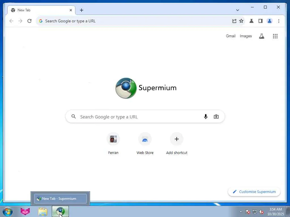The width and height of the screenshot is (290, 217).
Task: Maximize the Supermium window
Action: click(265, 7)
